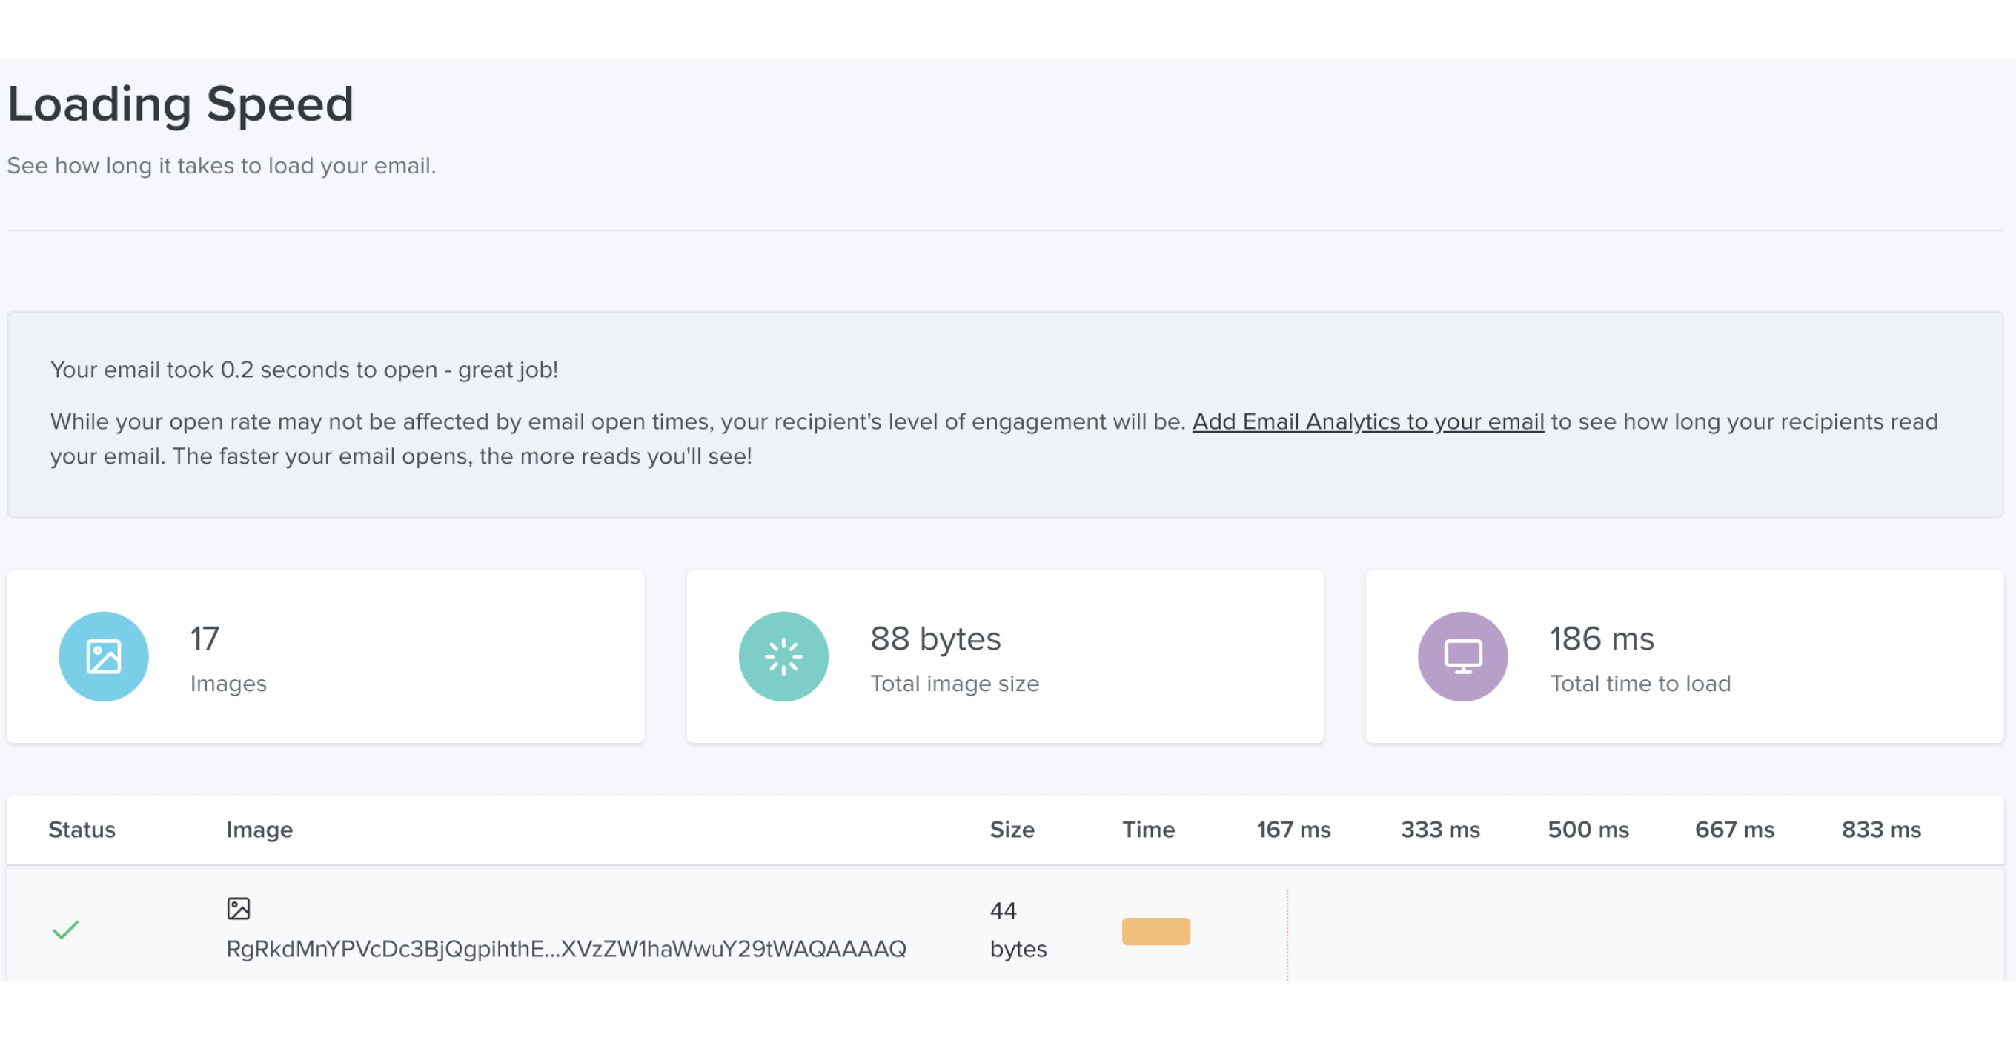Image resolution: width=2016 pixels, height=1040 pixels.
Task: Click the teal total image size icon
Action: [x=783, y=656]
